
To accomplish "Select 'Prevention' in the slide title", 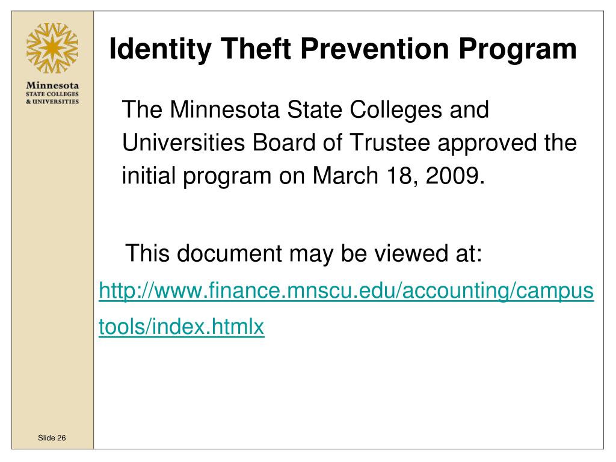I will coord(375,48).
